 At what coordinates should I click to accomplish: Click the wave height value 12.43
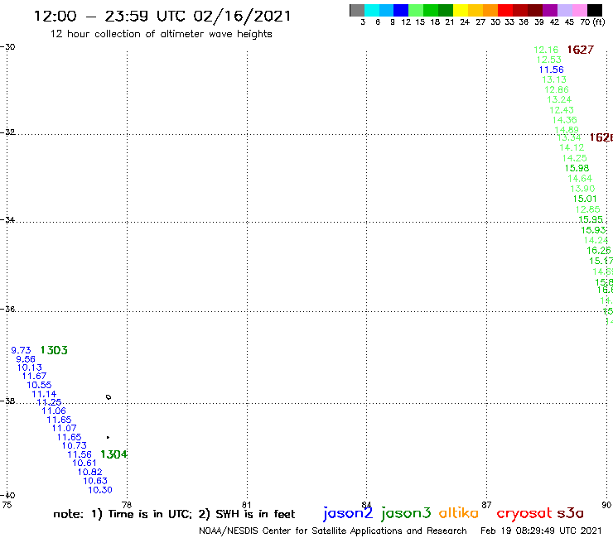pyautogui.click(x=562, y=110)
